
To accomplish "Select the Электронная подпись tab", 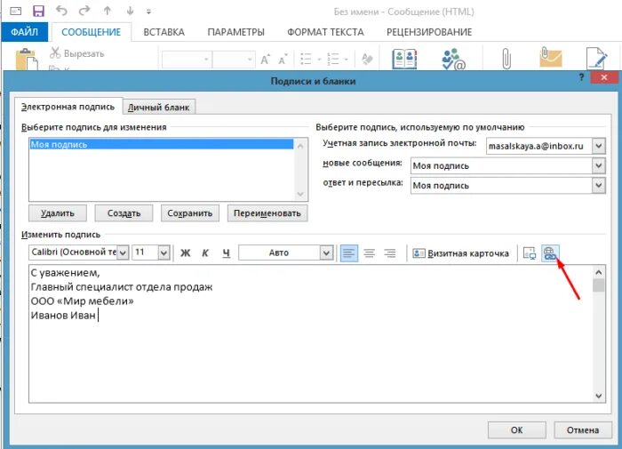I will [x=68, y=107].
